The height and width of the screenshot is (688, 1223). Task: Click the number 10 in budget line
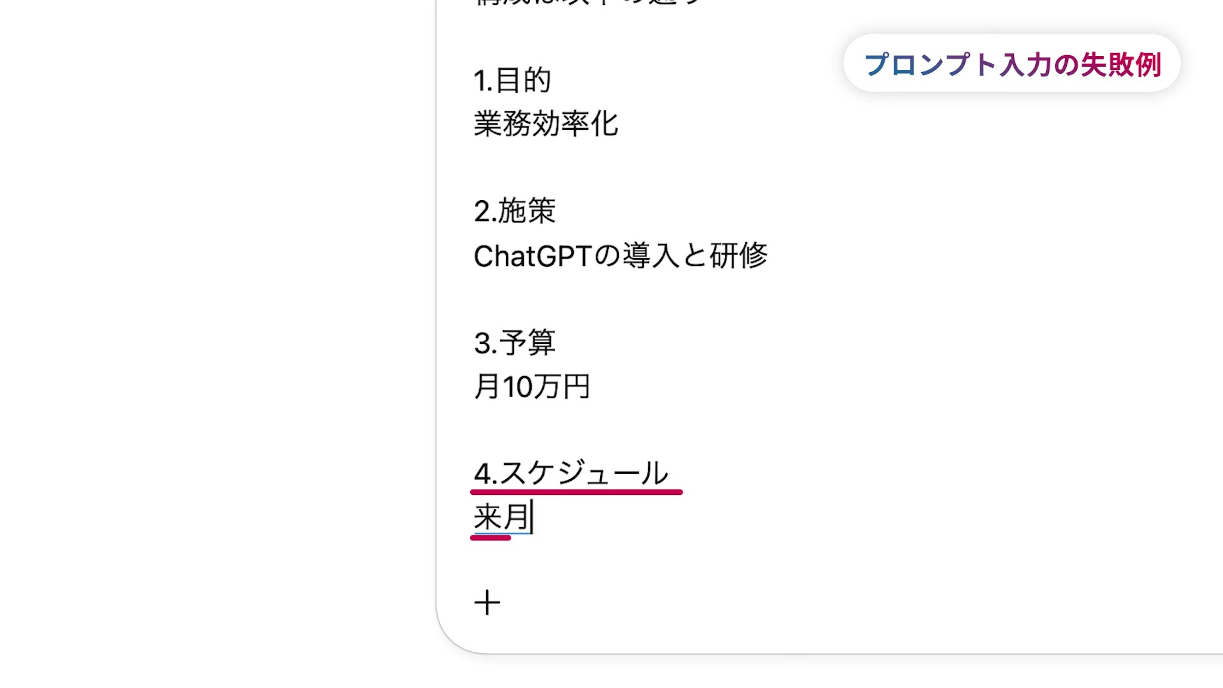518,386
